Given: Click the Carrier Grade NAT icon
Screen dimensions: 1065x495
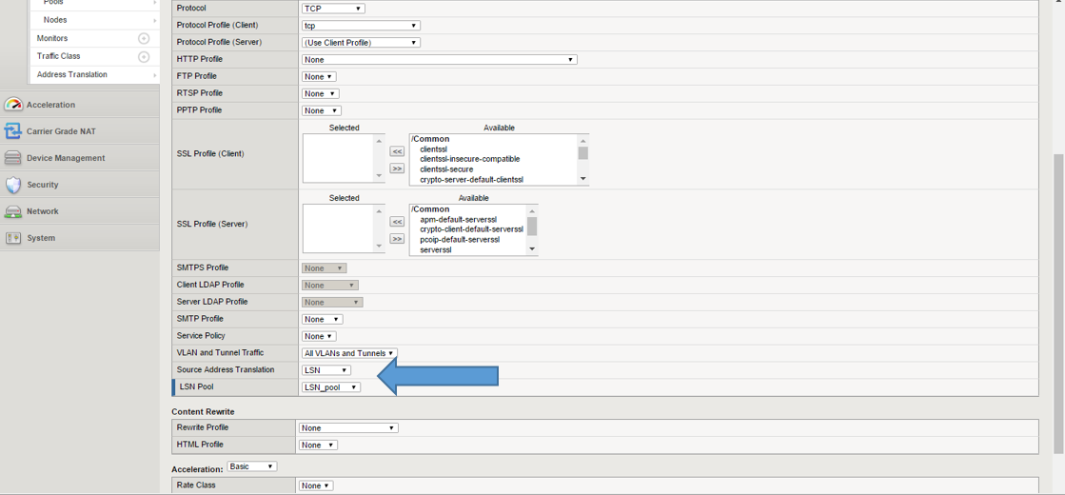Looking at the screenshot, I should pyautogui.click(x=13, y=131).
